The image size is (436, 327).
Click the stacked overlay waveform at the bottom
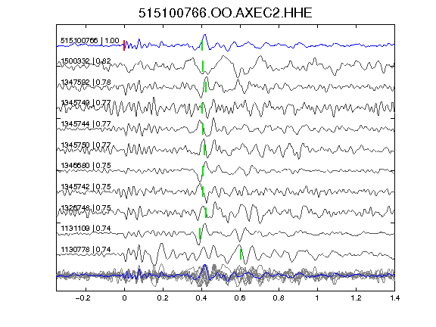tap(226, 275)
